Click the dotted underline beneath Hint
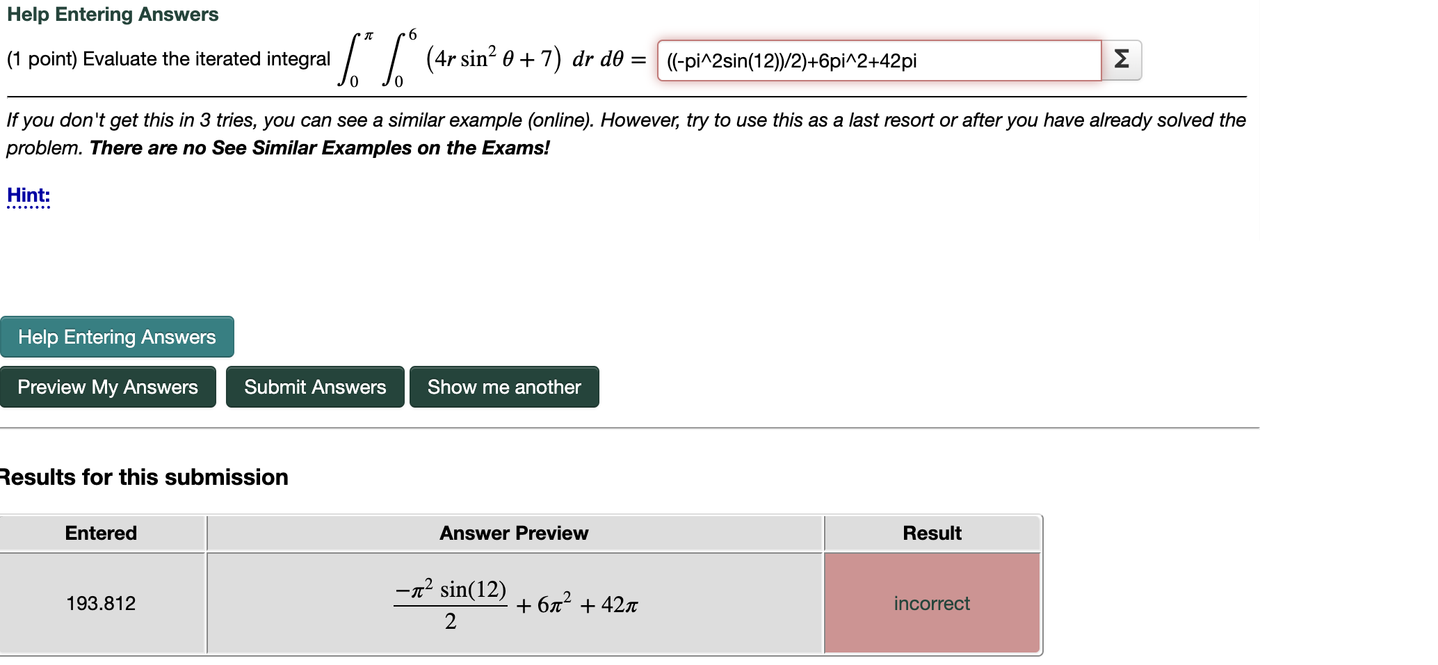Viewport: 1438px width, 665px height. (28, 206)
